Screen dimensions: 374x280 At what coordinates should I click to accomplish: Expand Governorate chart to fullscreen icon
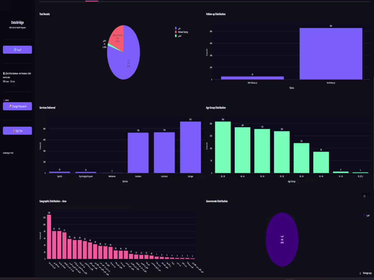368,196
